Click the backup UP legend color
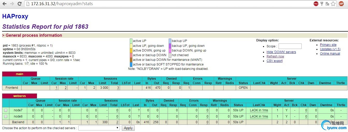The height and width of the screenshot is (132, 348). (170, 41)
